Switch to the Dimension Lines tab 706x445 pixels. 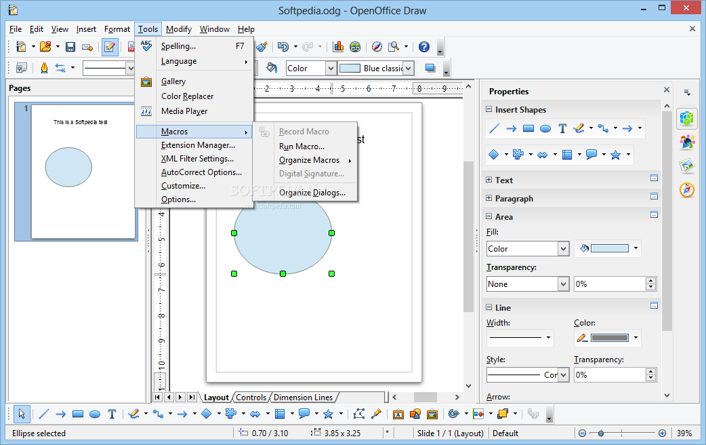tap(303, 398)
